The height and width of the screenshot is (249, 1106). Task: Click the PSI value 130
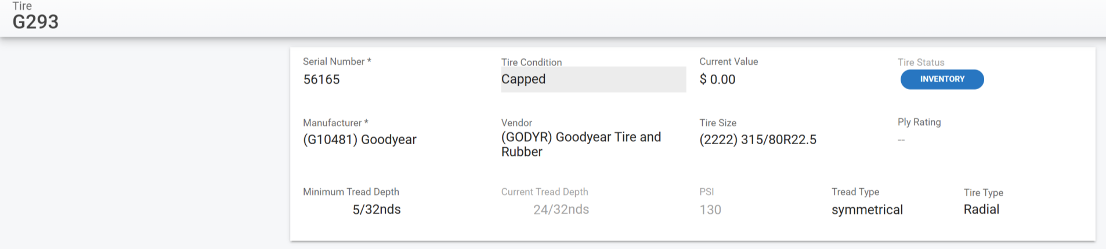click(710, 210)
